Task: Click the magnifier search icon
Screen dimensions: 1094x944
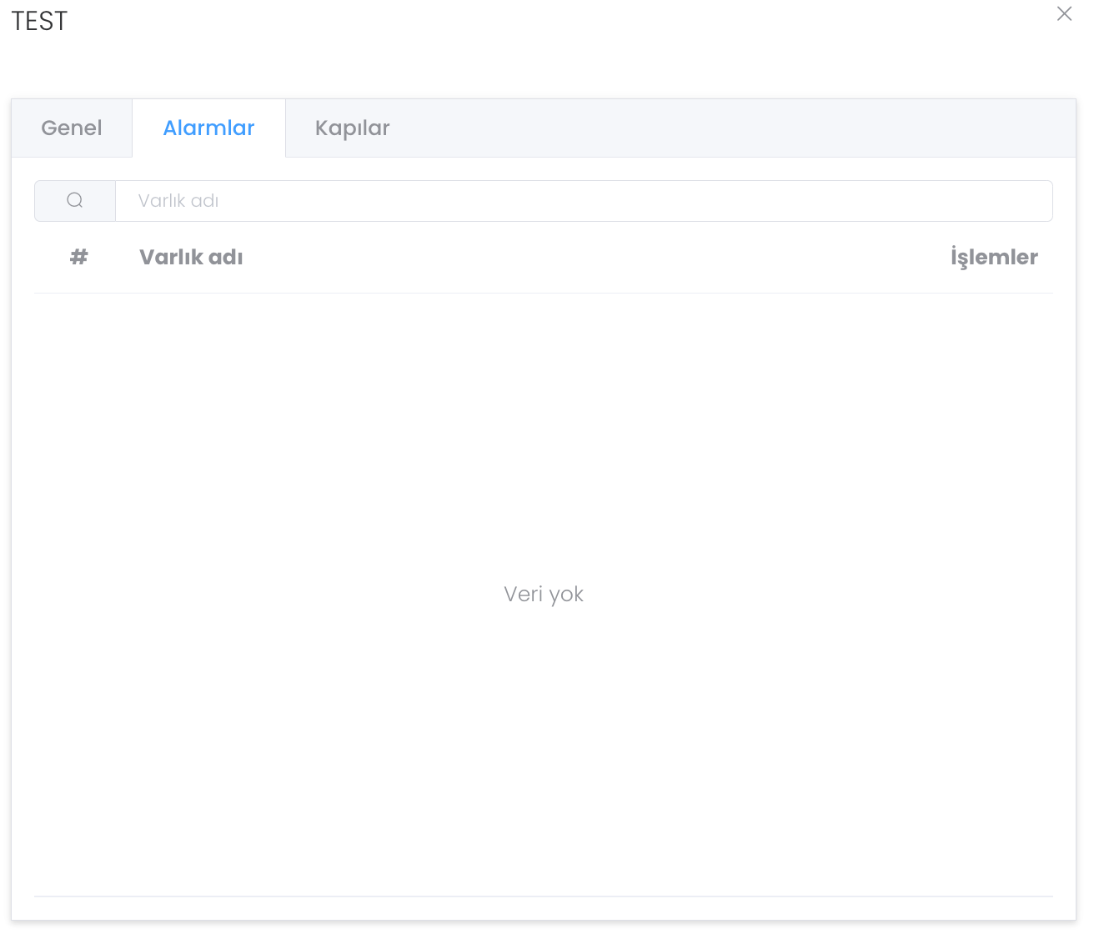Action: click(x=75, y=201)
